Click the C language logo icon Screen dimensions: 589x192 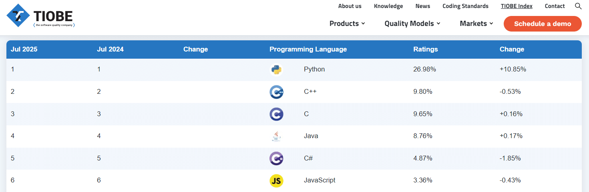coord(276,114)
